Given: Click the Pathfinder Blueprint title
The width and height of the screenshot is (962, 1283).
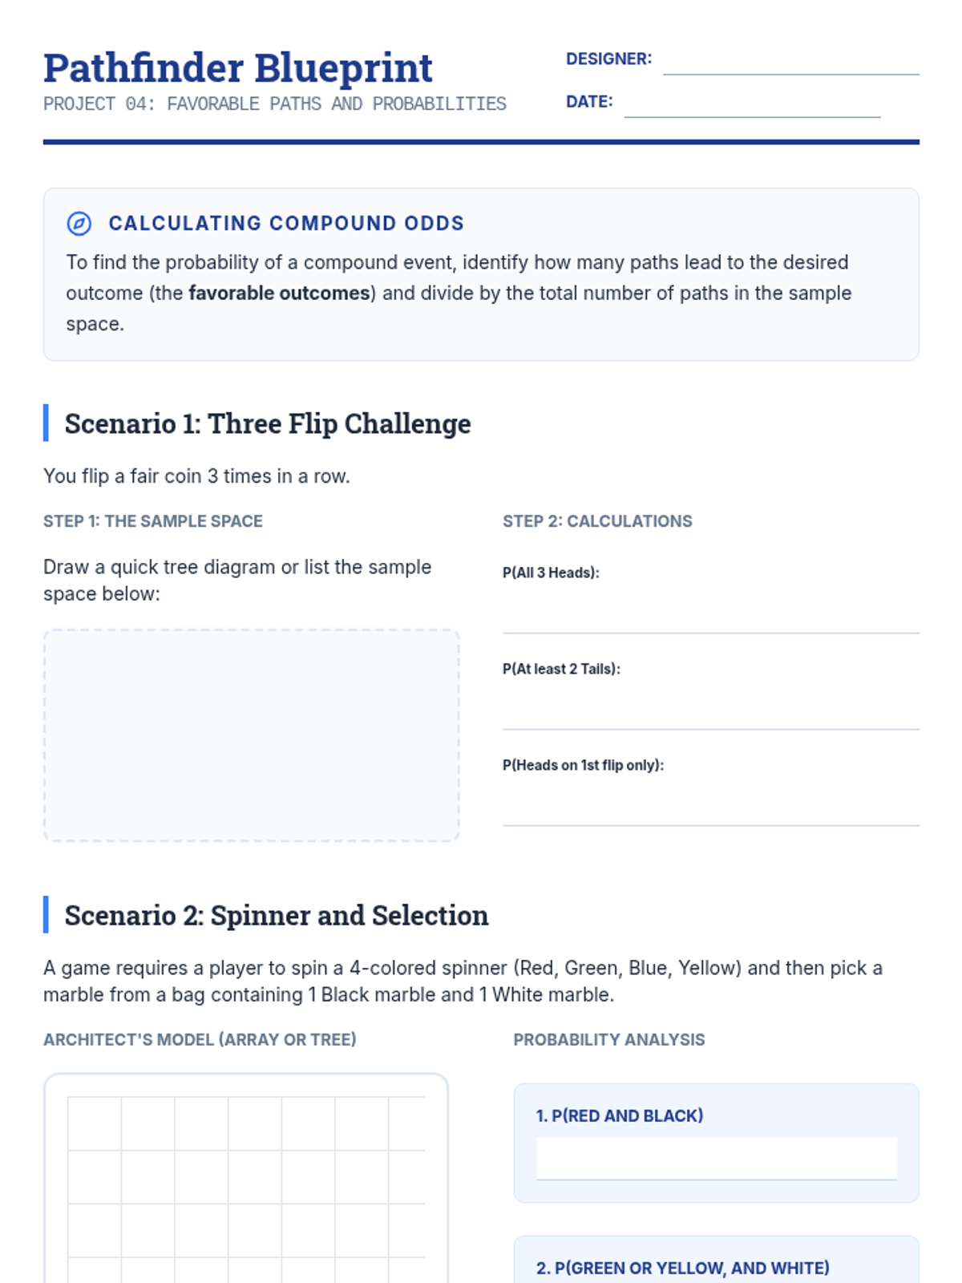Looking at the screenshot, I should click(x=238, y=67).
